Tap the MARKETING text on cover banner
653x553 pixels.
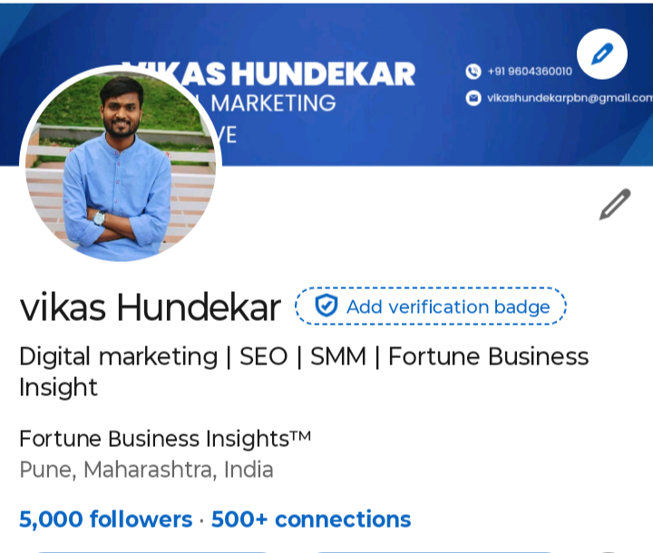(273, 103)
